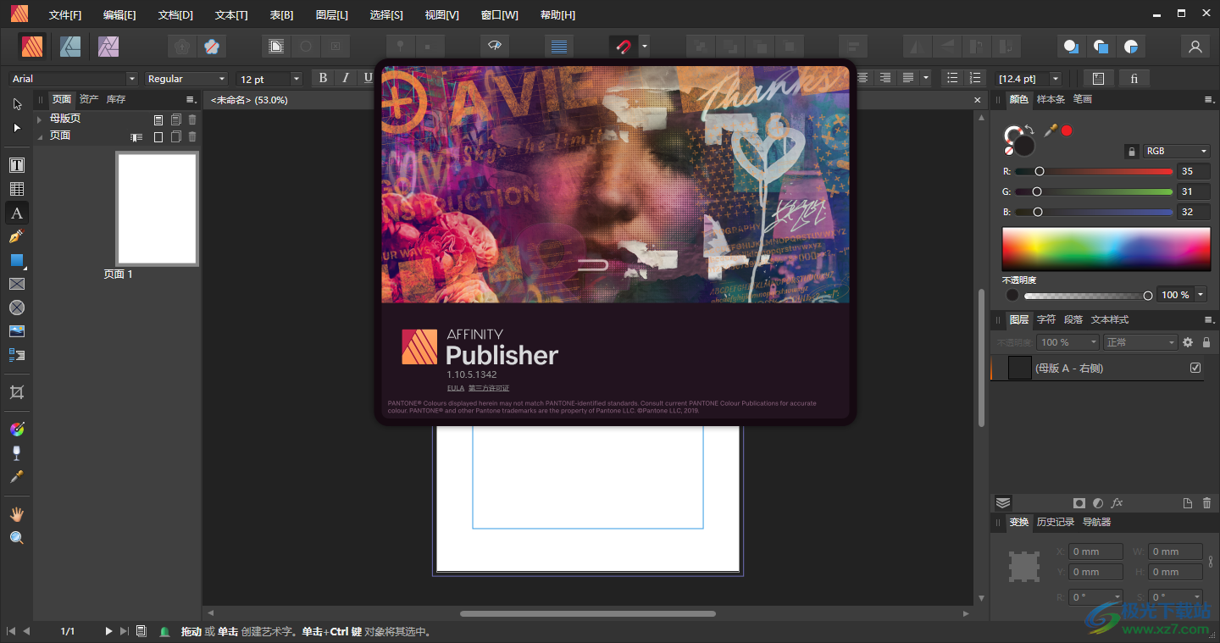1220x643 pixels.
Task: Select the 页面 1 thumbnail
Action: pos(157,208)
